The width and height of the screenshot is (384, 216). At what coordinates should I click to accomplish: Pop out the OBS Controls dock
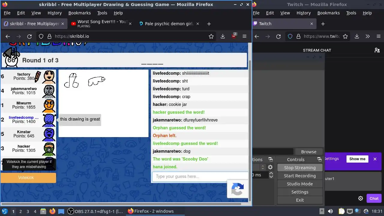(x=319, y=159)
